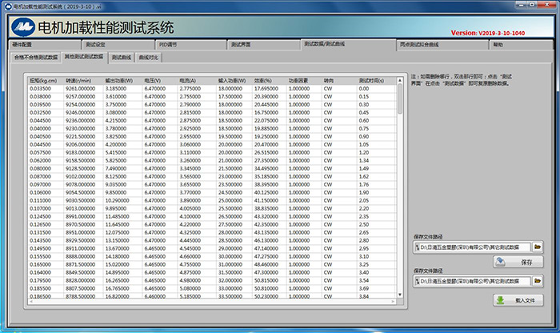Image resolution: width=560 pixels, height=333 pixels.
Task: Click the vertical scrollbar thumb of table
Action: 400,99
